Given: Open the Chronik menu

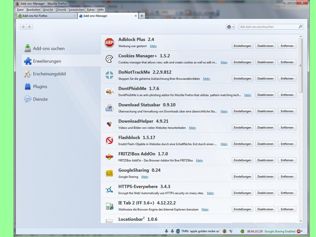Looking at the screenshot, I should point(61,10).
